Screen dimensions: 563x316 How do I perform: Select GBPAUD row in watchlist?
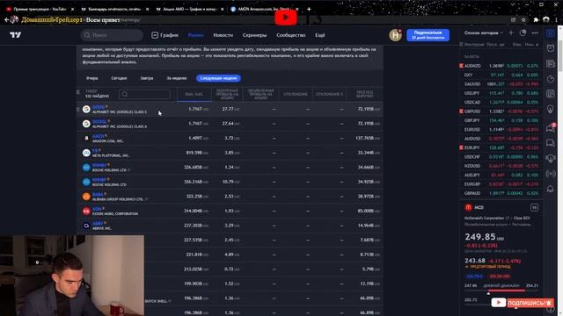[x=501, y=193]
